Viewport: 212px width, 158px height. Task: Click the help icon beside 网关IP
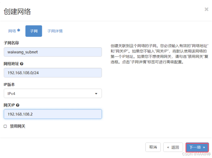point(18,105)
